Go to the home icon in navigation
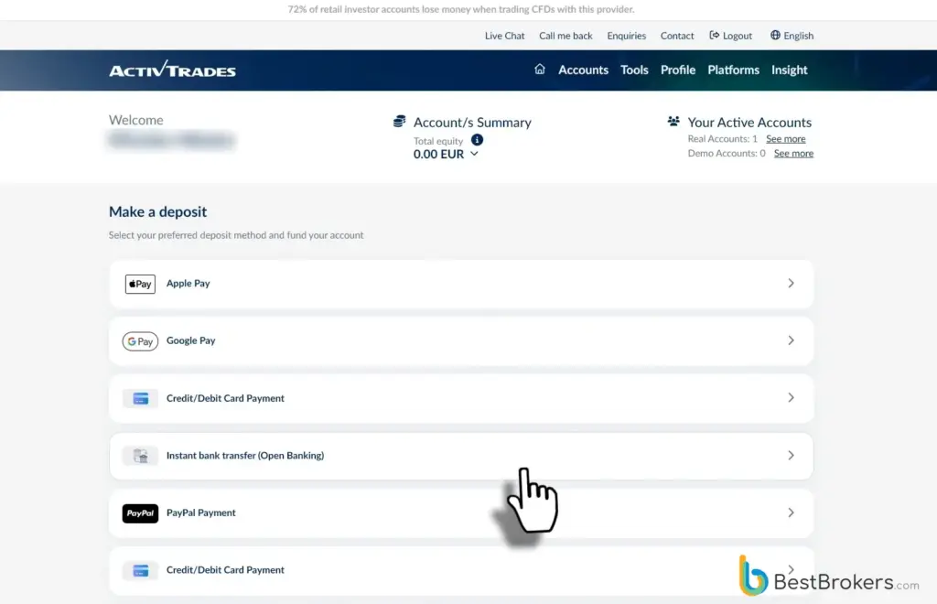This screenshot has width=937, height=604. tap(540, 70)
